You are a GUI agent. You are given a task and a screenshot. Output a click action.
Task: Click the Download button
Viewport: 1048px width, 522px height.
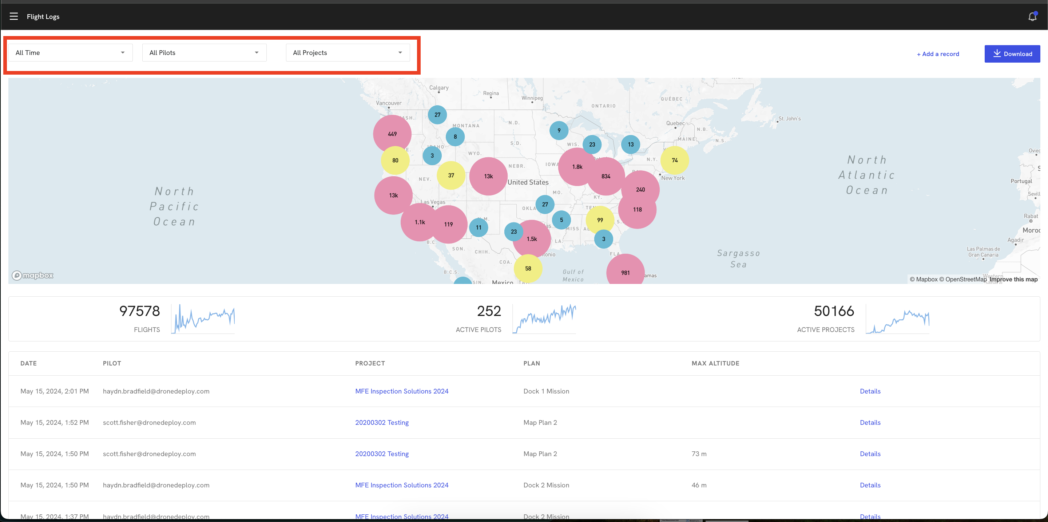1012,54
